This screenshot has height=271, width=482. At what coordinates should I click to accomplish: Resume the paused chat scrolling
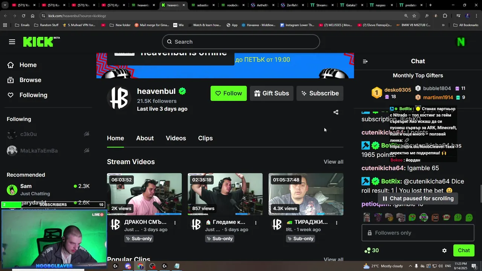(418, 198)
